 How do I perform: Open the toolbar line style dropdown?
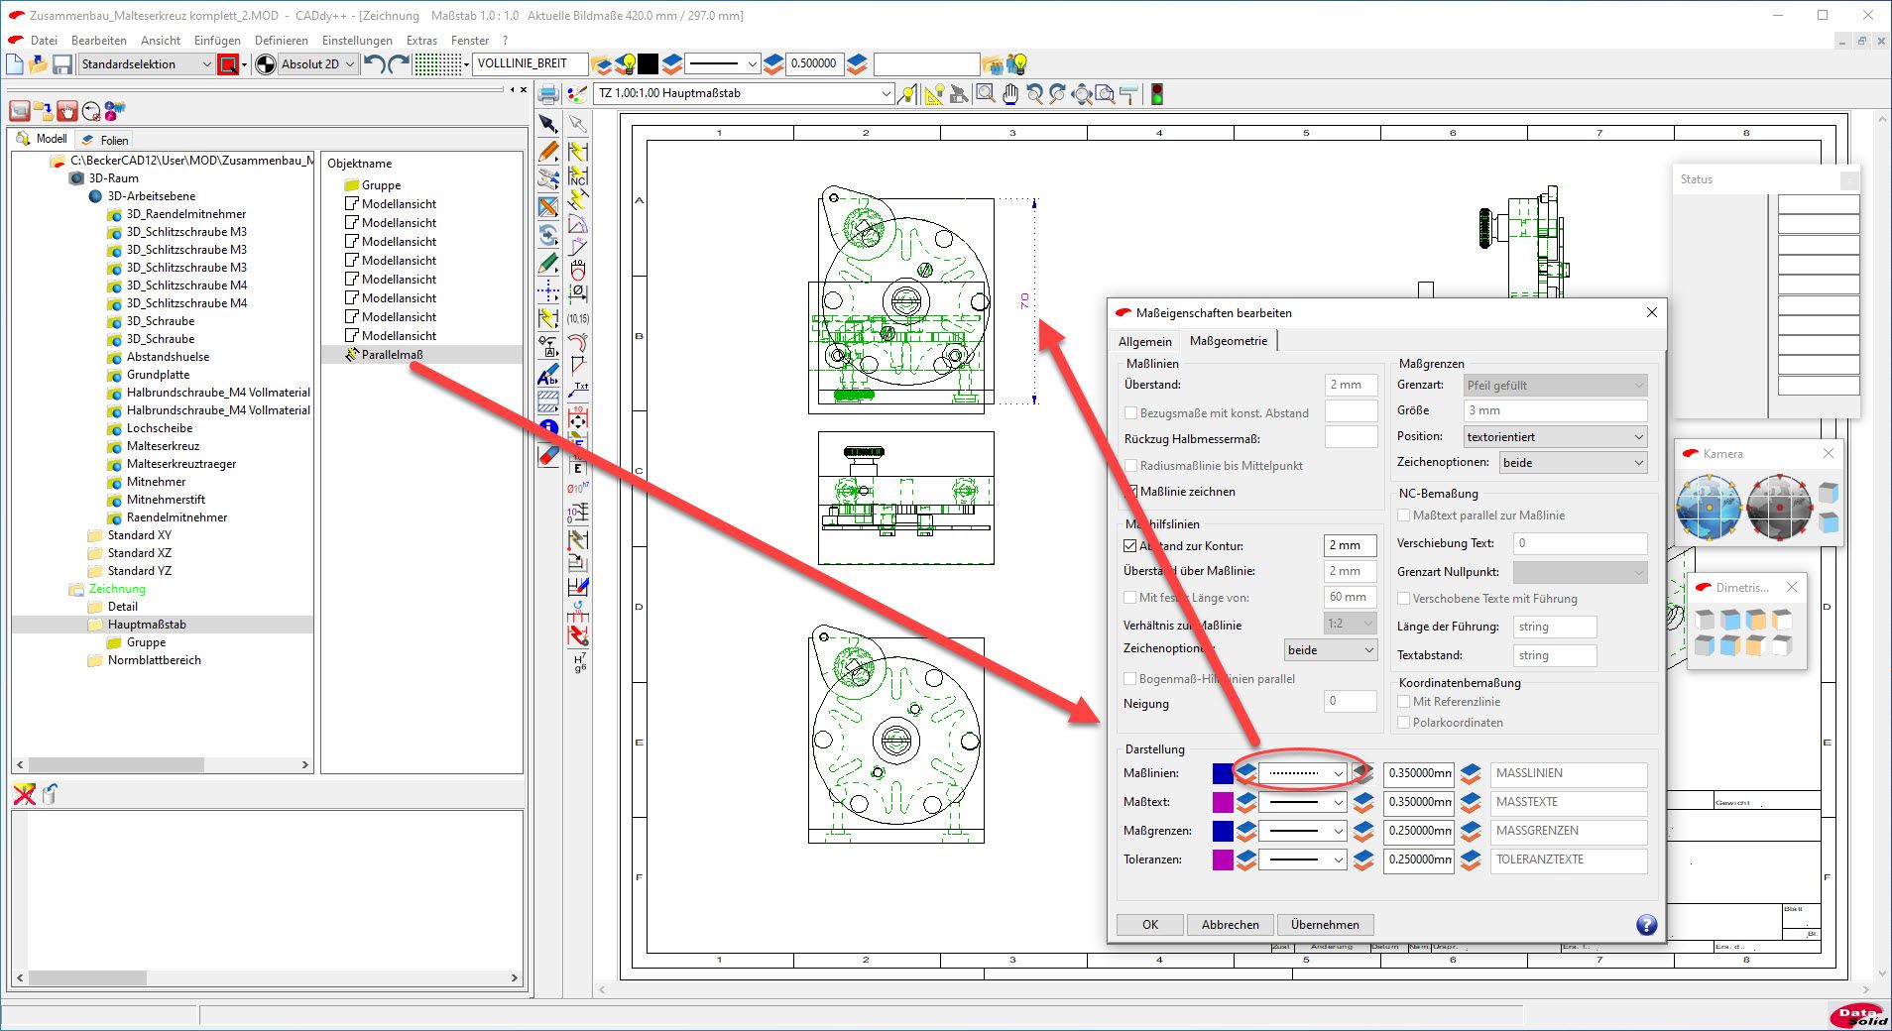point(722,64)
